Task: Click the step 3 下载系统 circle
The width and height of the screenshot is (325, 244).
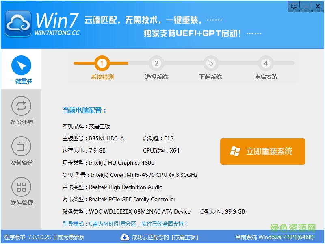Action: coord(211,63)
